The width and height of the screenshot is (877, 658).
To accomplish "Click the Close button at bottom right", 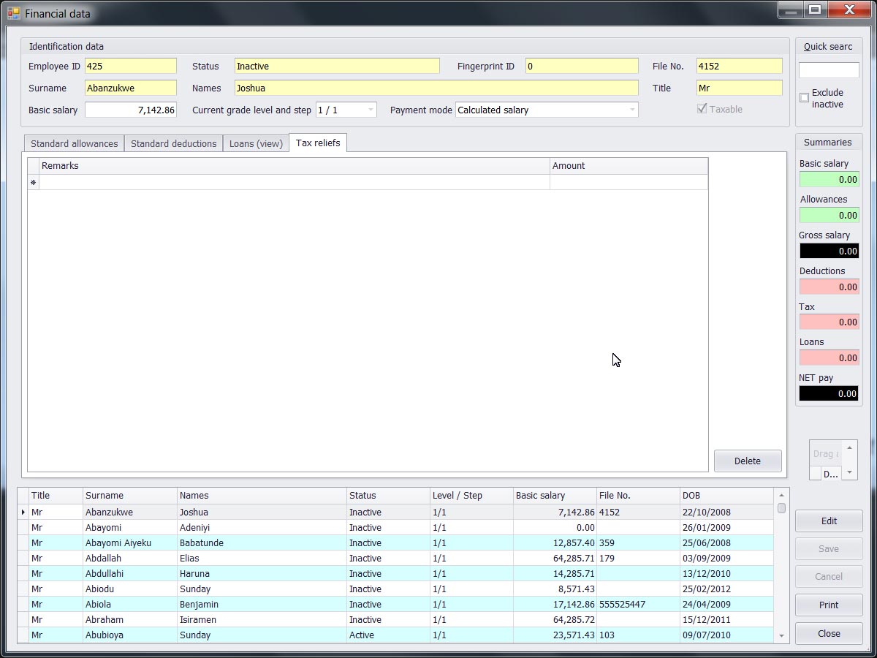I will click(x=829, y=634).
